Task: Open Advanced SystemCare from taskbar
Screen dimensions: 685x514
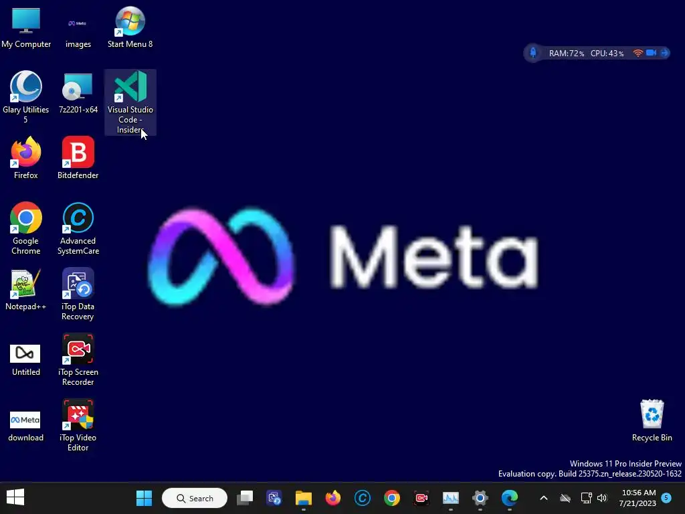Action: (x=362, y=498)
